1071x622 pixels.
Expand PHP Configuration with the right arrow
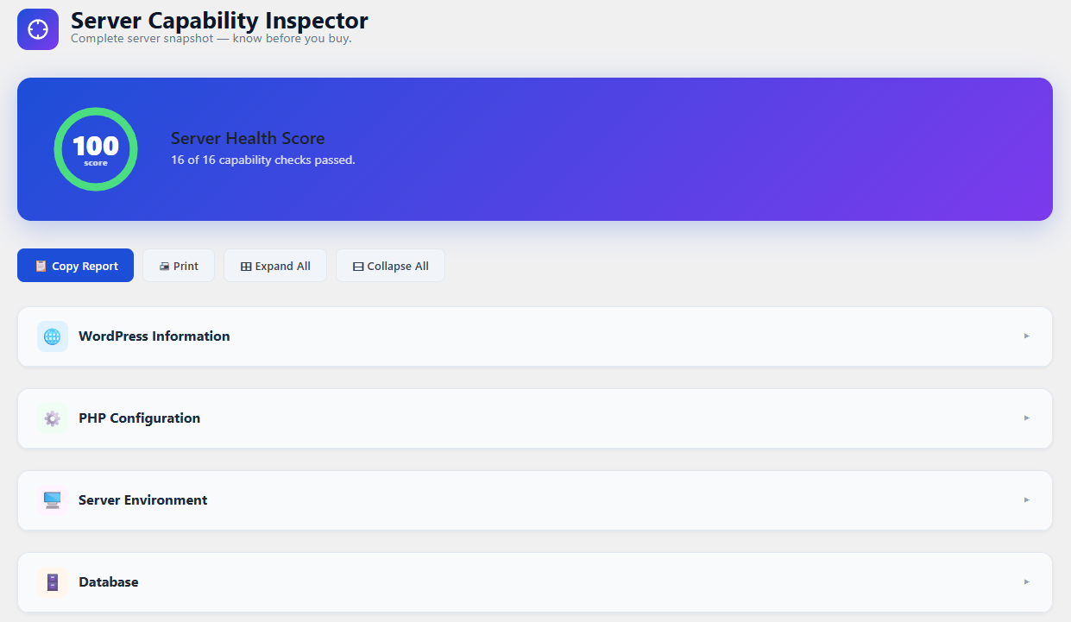(x=1027, y=418)
